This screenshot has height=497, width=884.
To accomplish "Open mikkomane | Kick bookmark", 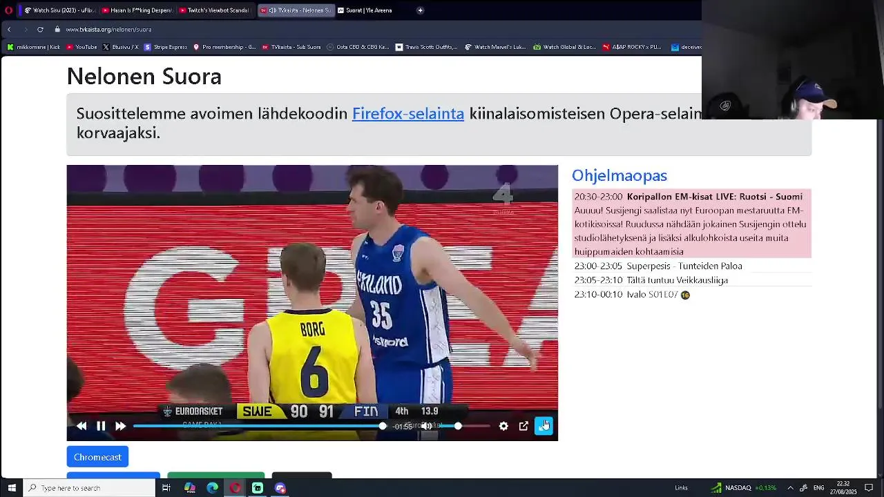I will 34,47.
